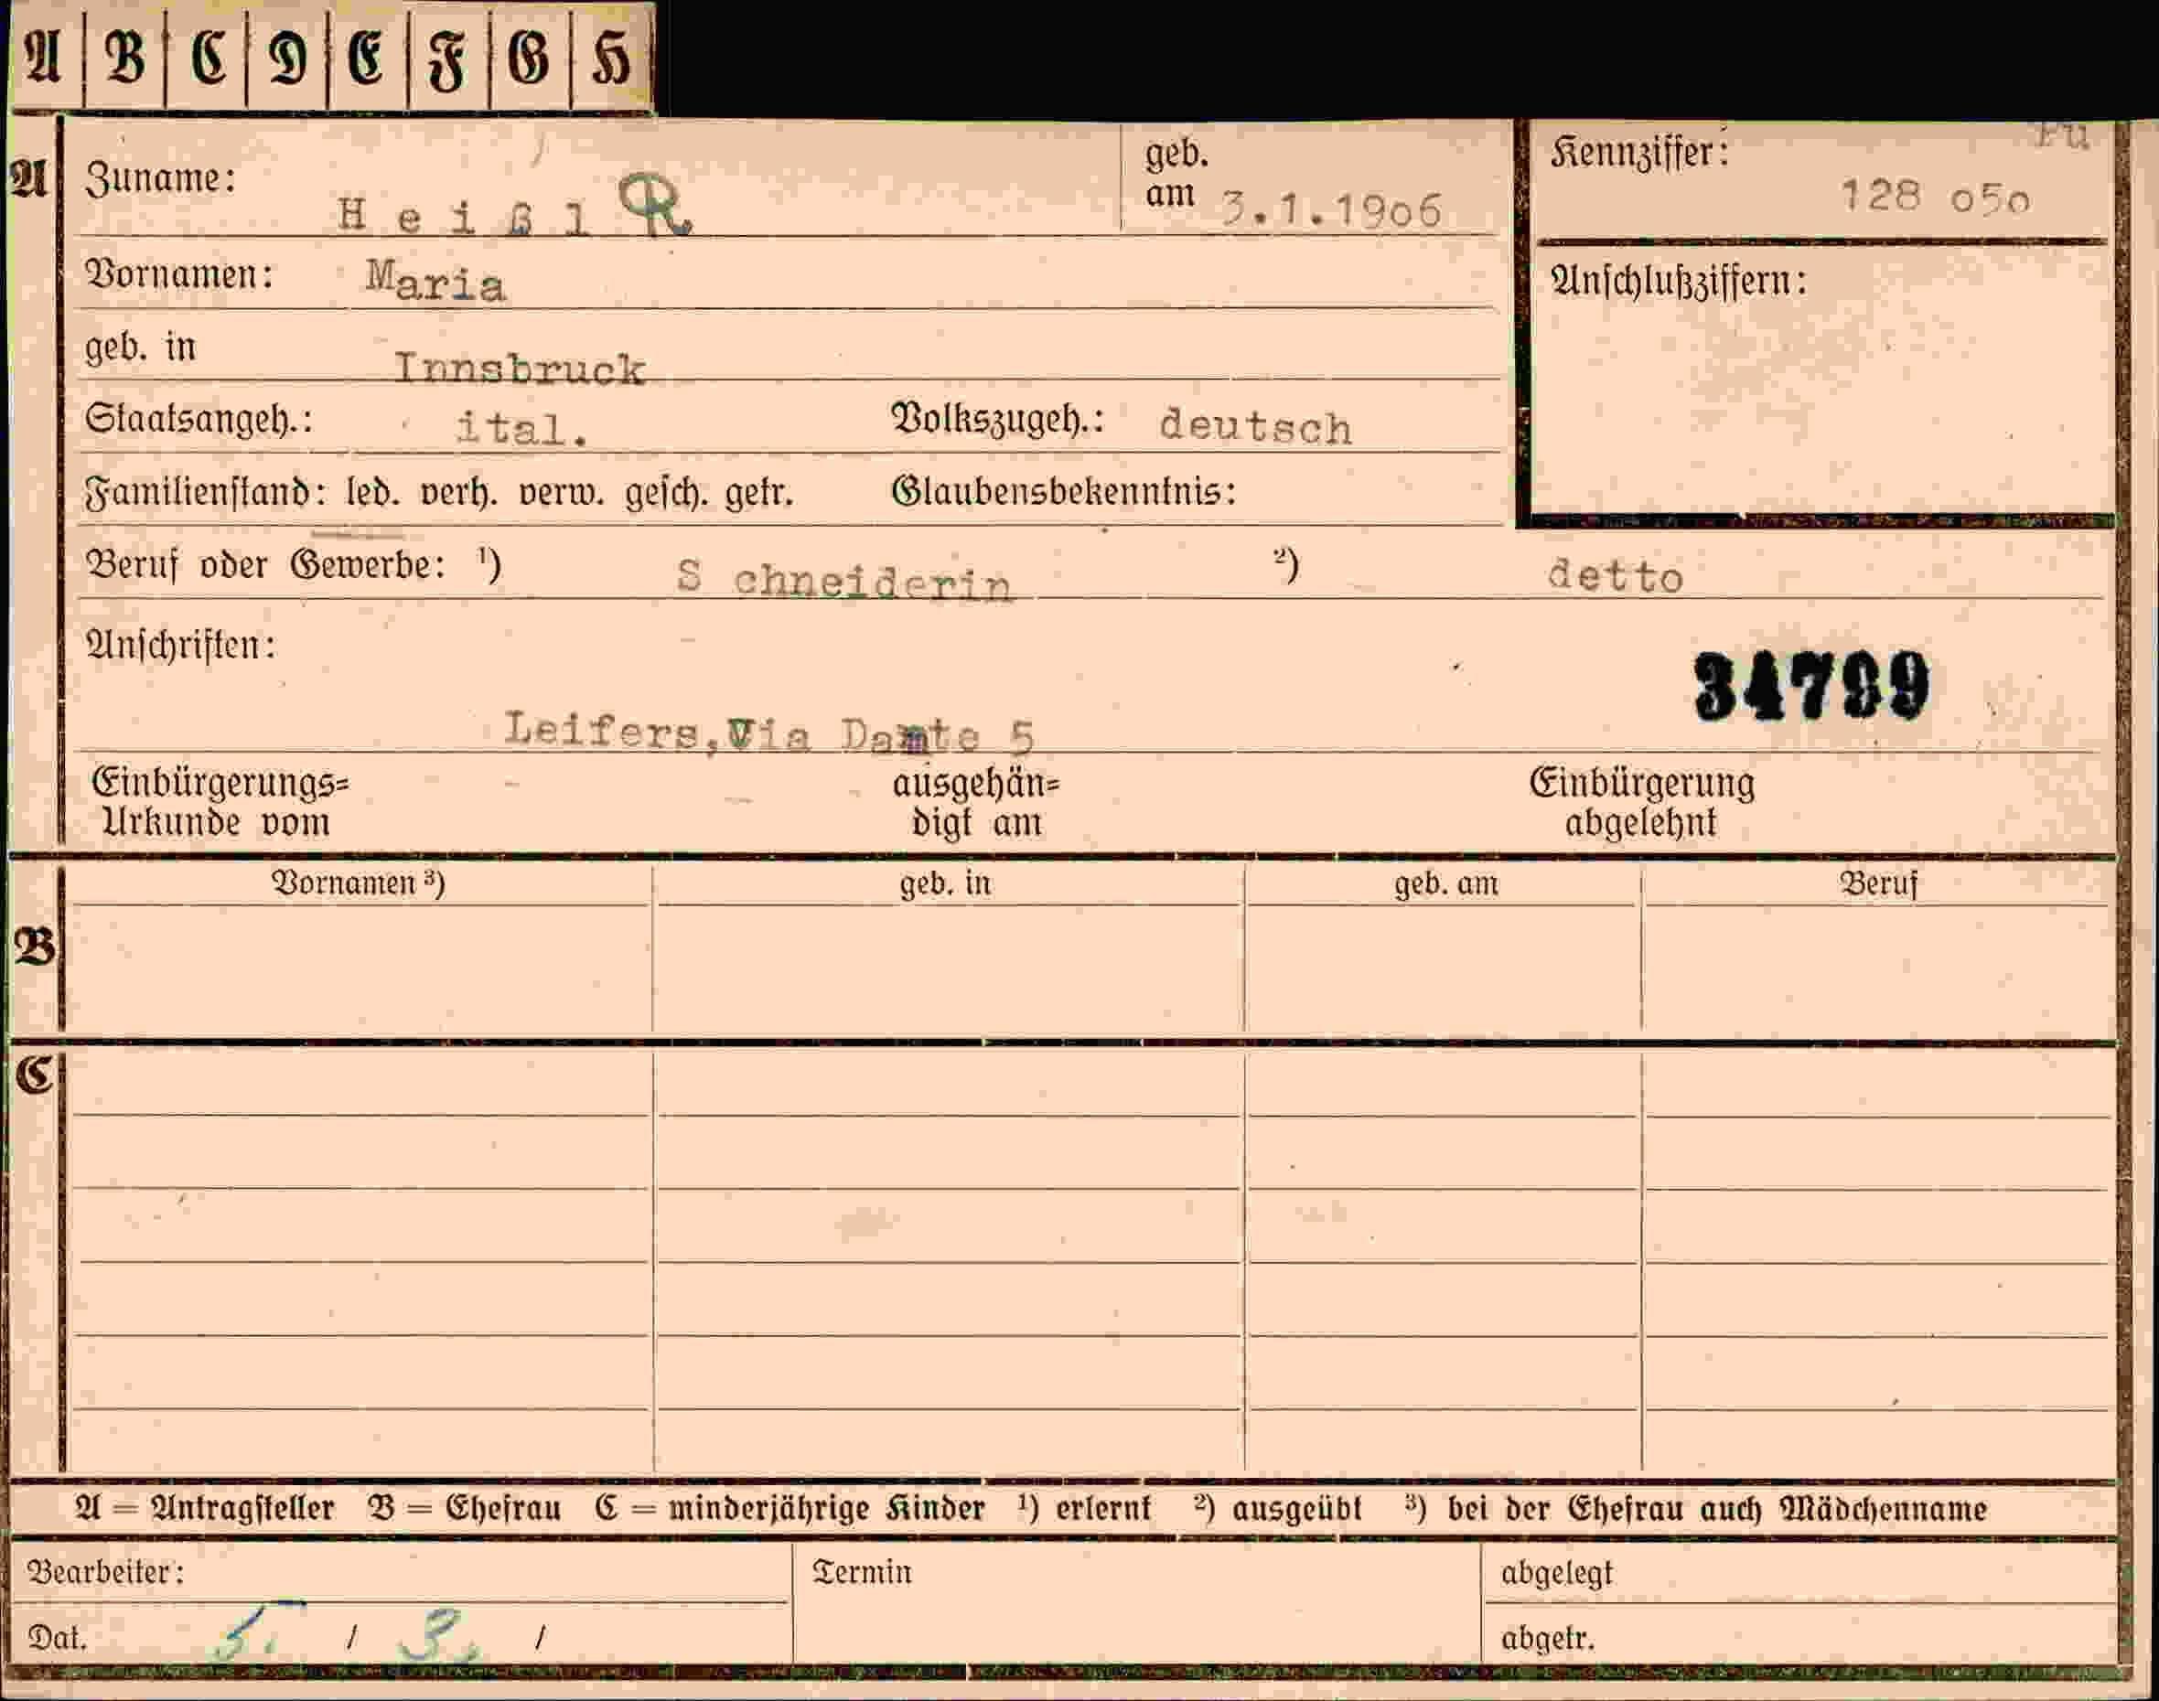Click the Kennziffer value "128 050"
Viewport: 2159px width, 1701px height.
coord(1934,197)
